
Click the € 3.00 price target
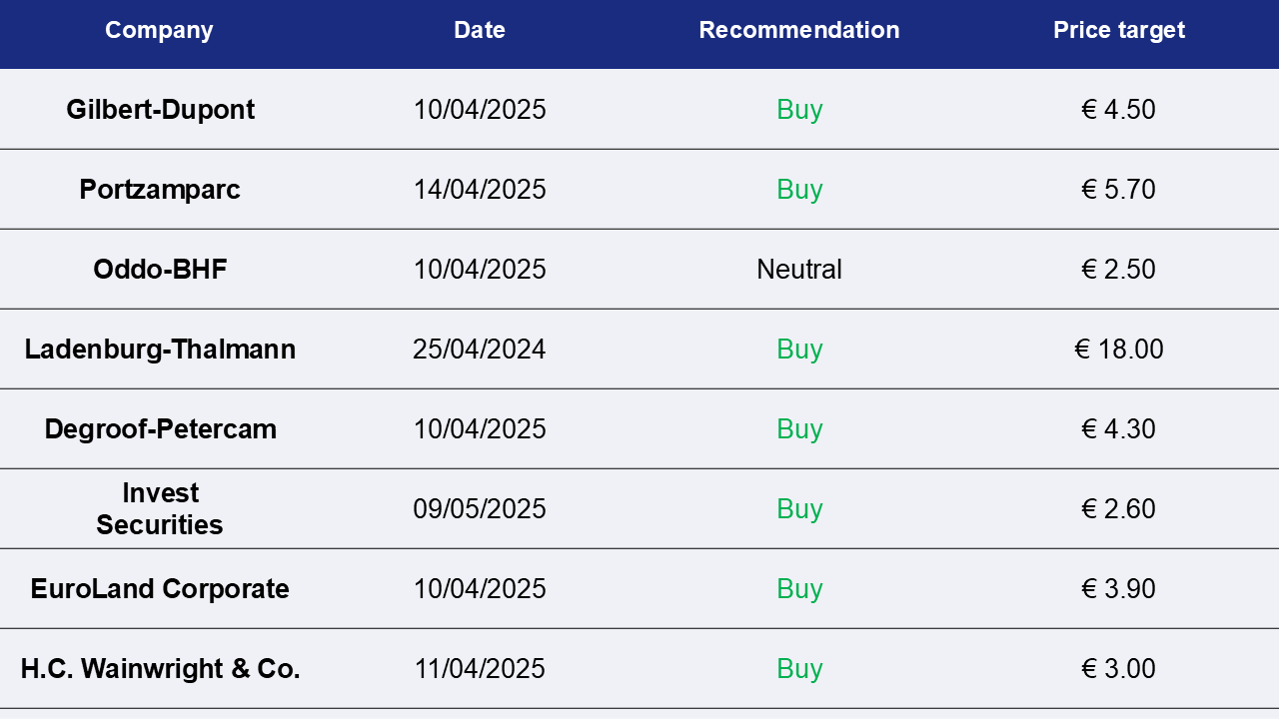pos(1119,668)
